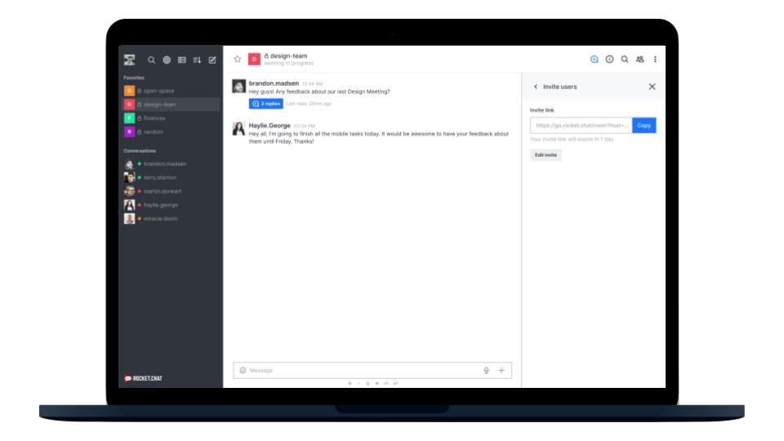Apply bold formatting below the message box
784x441 pixels.
[350, 384]
